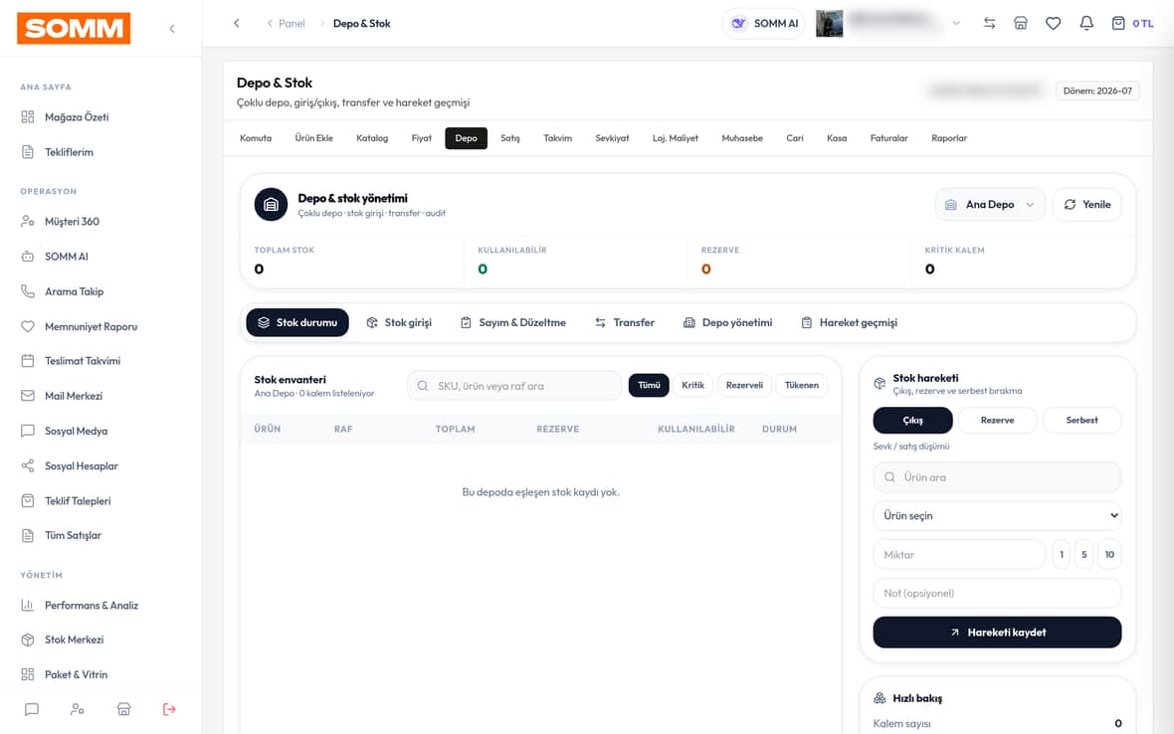Viewport: 1174px width, 734px height.
Task: Select the Çıkış movement type
Action: tap(912, 421)
